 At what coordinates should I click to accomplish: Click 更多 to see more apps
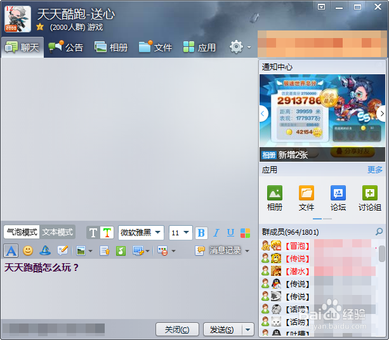pos(375,170)
